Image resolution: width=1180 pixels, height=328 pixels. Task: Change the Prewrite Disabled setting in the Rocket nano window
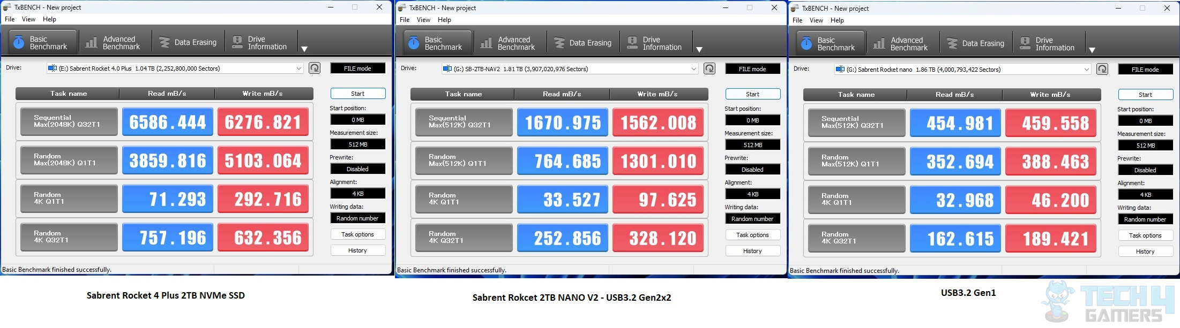point(1146,170)
